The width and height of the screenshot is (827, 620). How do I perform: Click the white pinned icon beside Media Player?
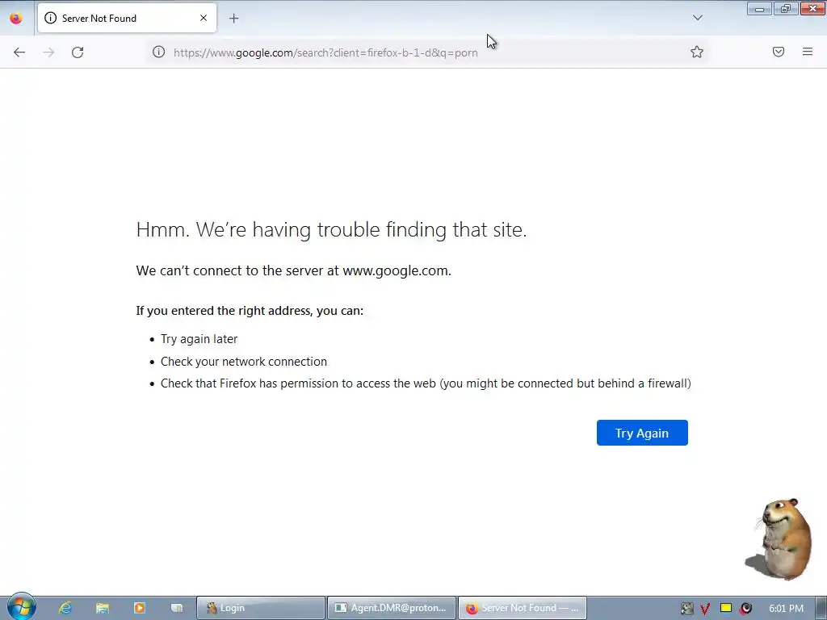pyautogui.click(x=177, y=608)
